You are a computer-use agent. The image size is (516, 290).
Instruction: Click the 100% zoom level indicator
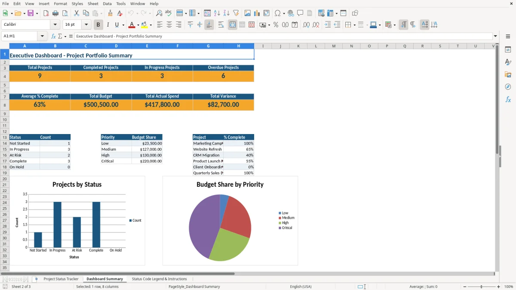coord(509,287)
